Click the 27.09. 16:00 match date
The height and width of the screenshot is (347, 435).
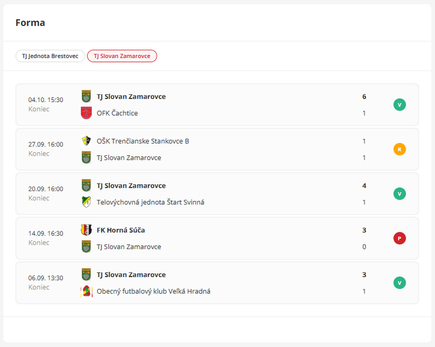pyautogui.click(x=46, y=144)
